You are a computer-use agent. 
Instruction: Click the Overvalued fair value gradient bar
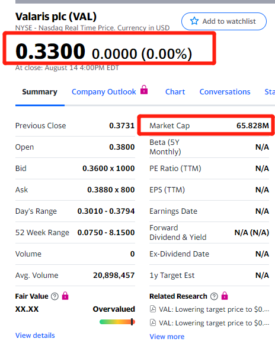(x=117, y=322)
